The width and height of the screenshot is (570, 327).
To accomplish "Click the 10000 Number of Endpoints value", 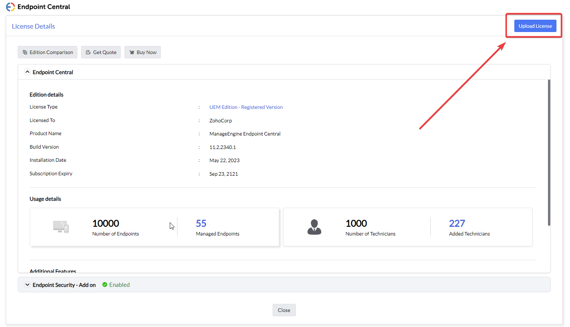I will (106, 224).
